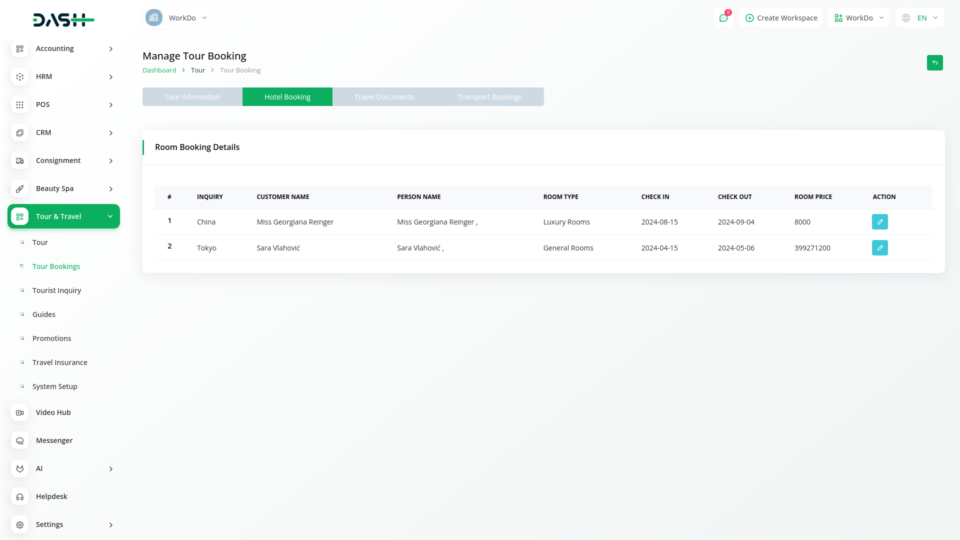
Task: Click the Video Hub sidebar icon
Action: pos(19,412)
